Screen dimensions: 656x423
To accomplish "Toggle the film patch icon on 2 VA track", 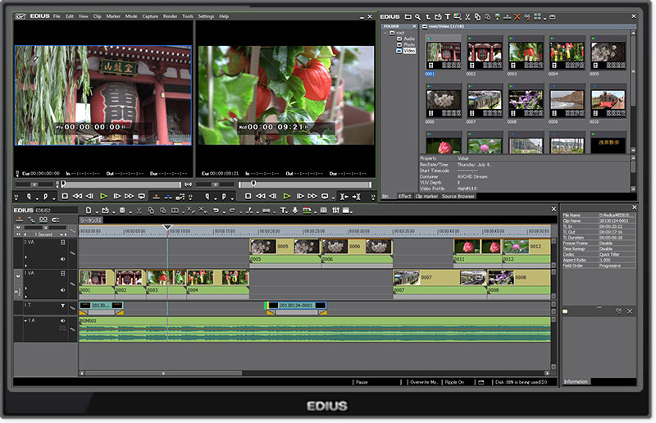I will pyautogui.click(x=63, y=243).
